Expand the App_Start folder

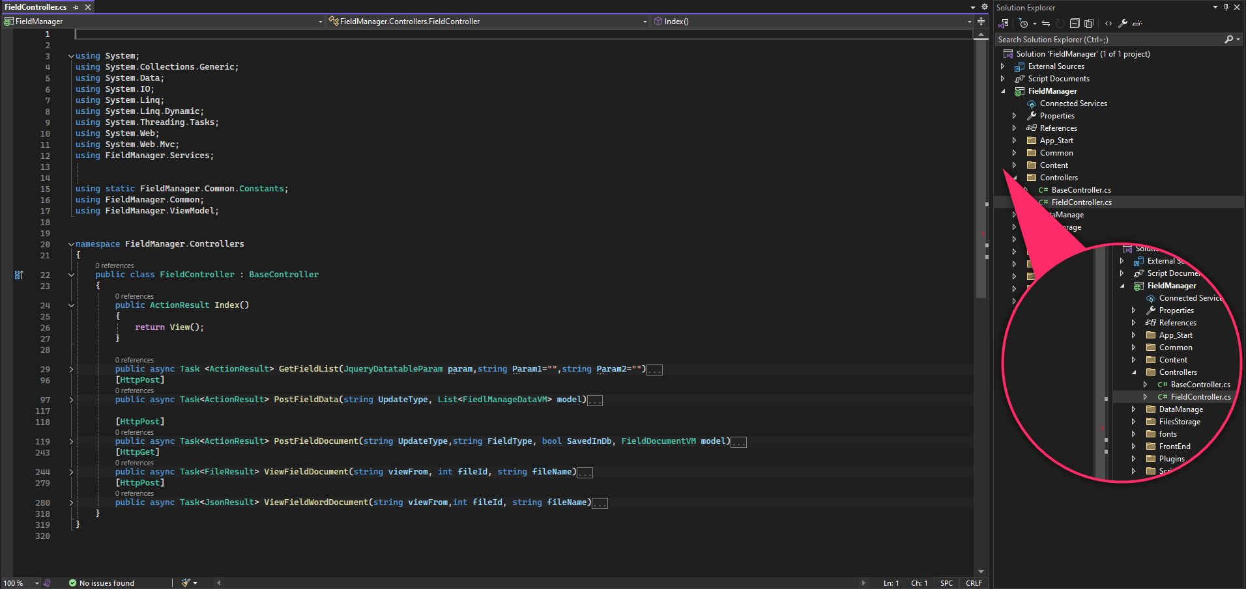1014,141
